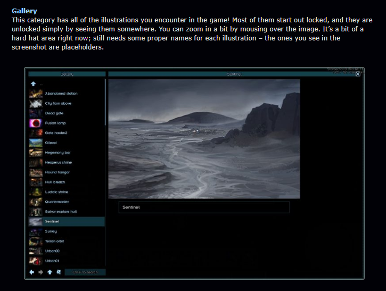This screenshot has width=386, height=291.
Task: Select the Quartermaster illustration
Action: (56, 202)
